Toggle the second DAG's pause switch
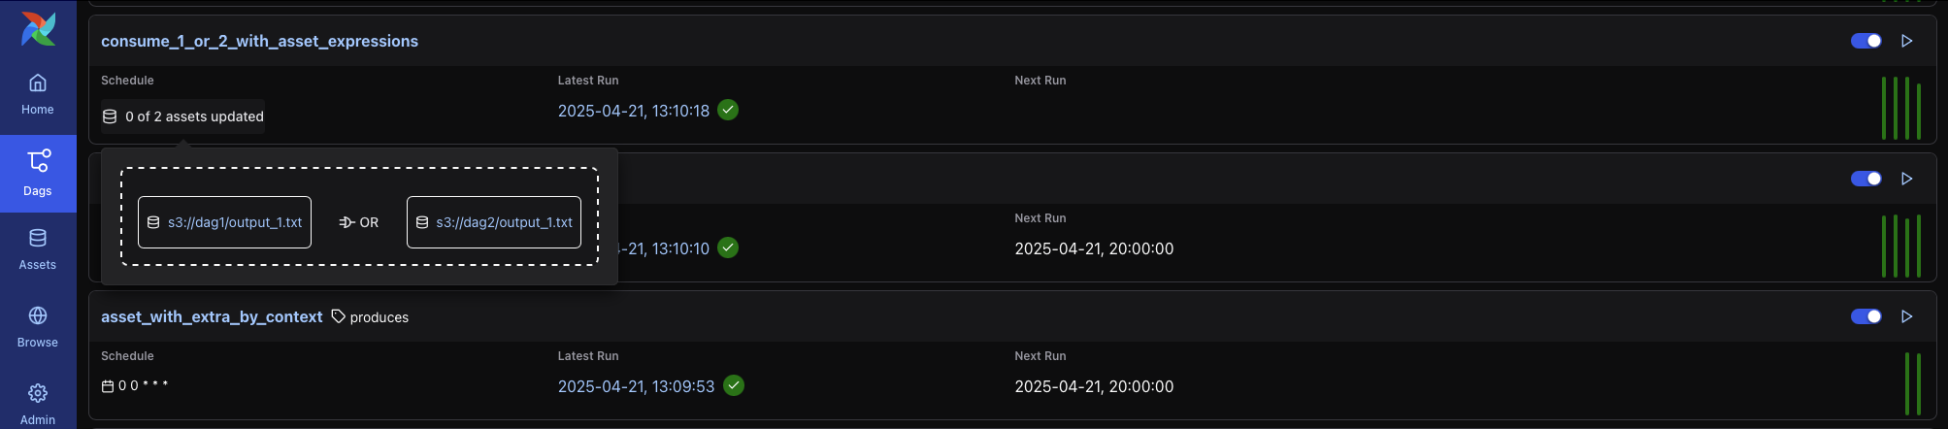The height and width of the screenshot is (429, 1948). (1865, 179)
